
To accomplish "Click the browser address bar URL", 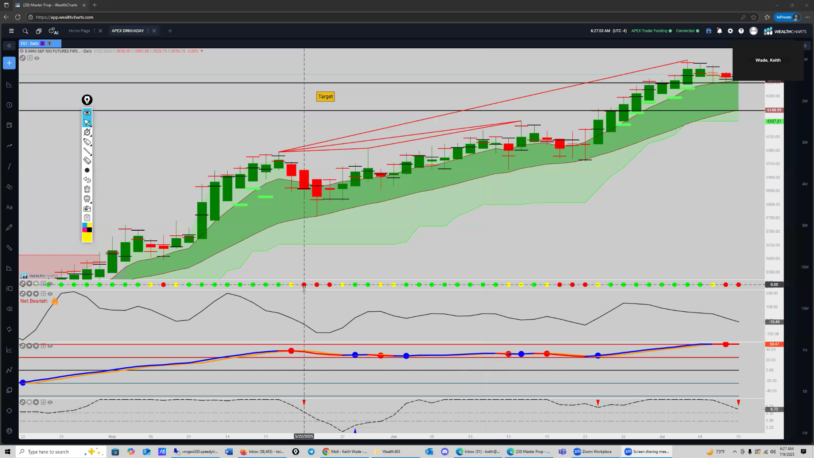I will click(x=64, y=17).
